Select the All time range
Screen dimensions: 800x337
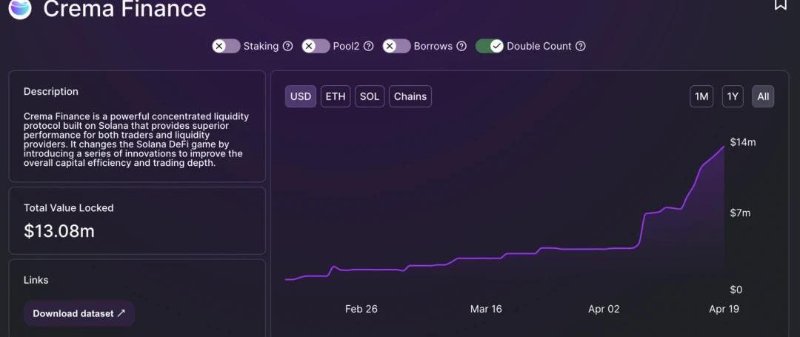(763, 96)
